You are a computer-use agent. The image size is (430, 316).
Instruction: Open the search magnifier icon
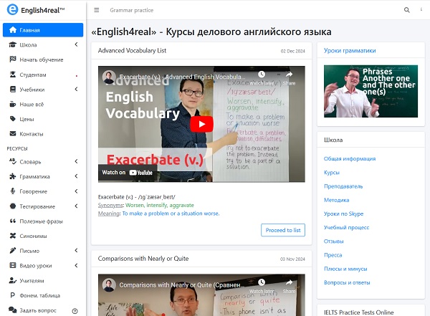[406, 10]
